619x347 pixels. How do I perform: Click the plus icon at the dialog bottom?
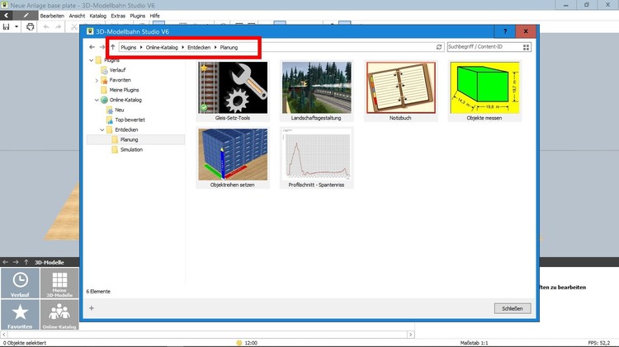[x=91, y=308]
